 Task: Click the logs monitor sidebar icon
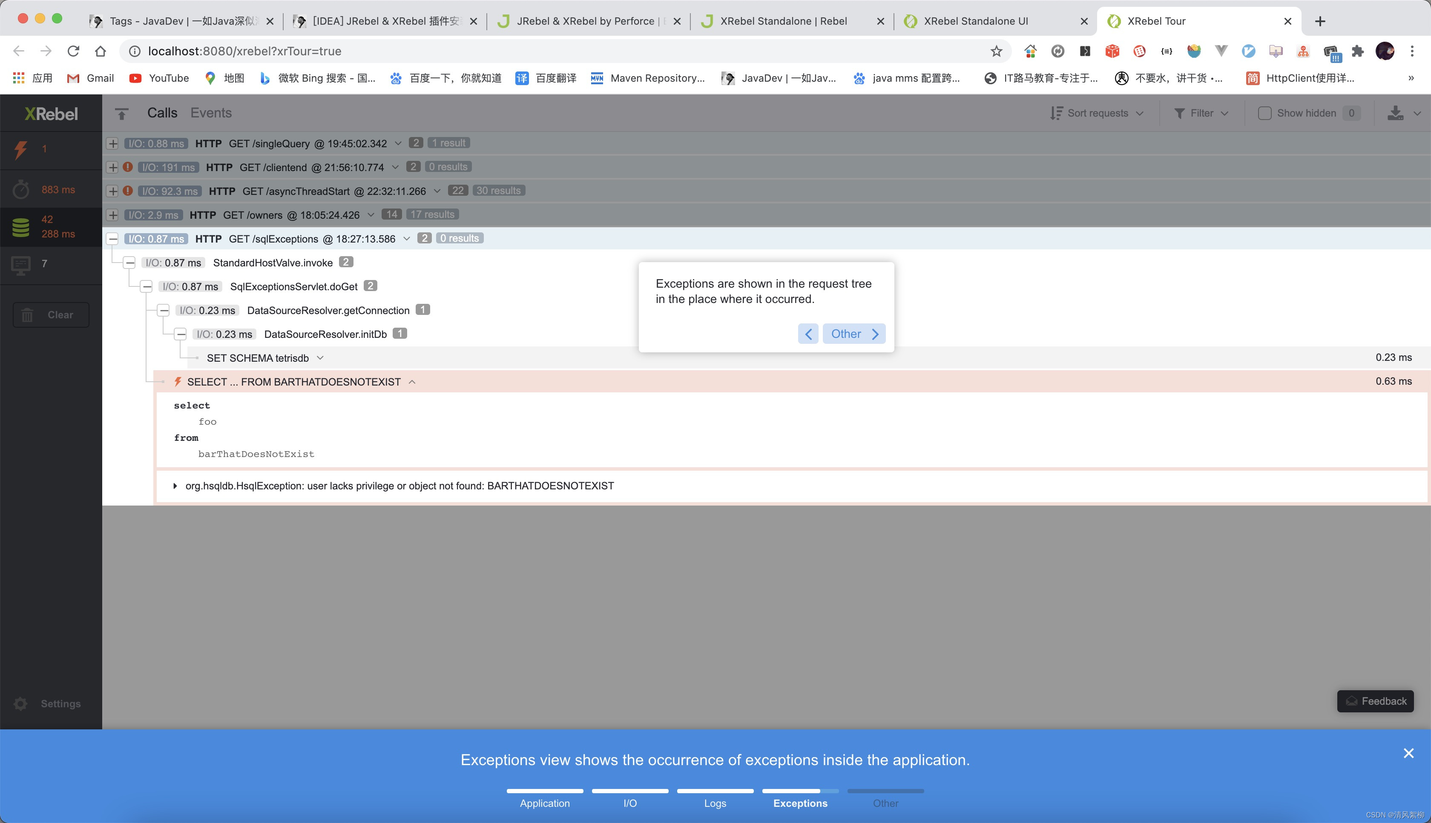21,265
